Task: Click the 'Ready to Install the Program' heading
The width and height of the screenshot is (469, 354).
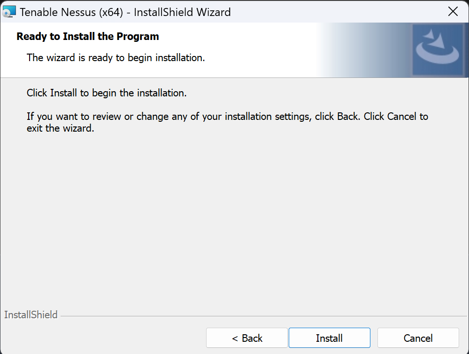Action: point(88,37)
